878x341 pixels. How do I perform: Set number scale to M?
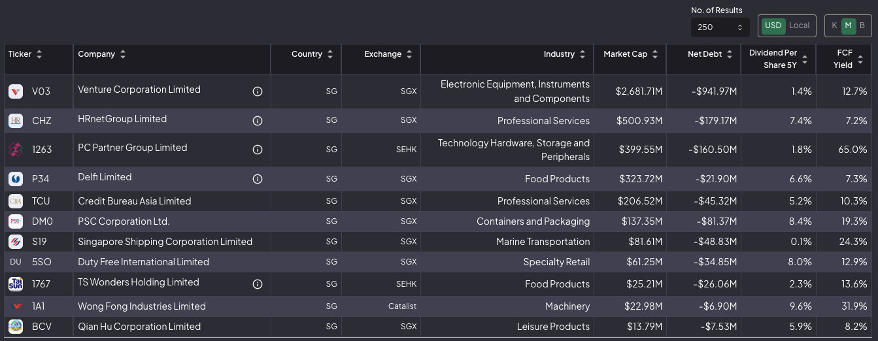pos(849,25)
